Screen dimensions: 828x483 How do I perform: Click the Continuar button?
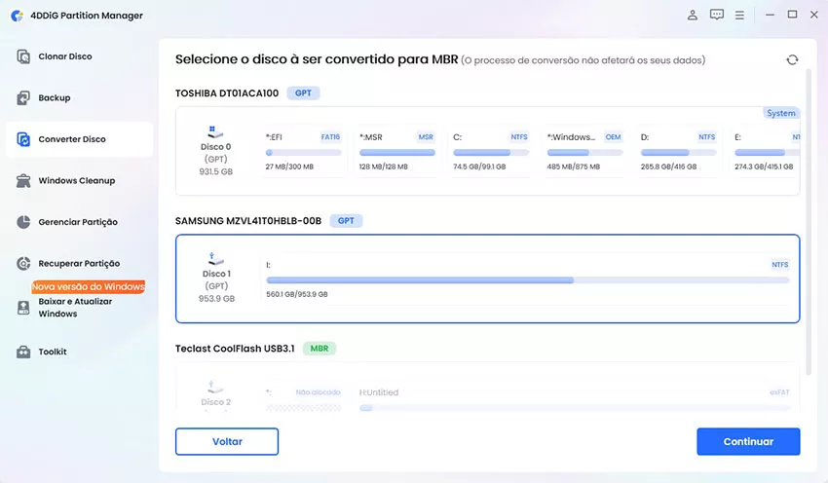click(748, 441)
